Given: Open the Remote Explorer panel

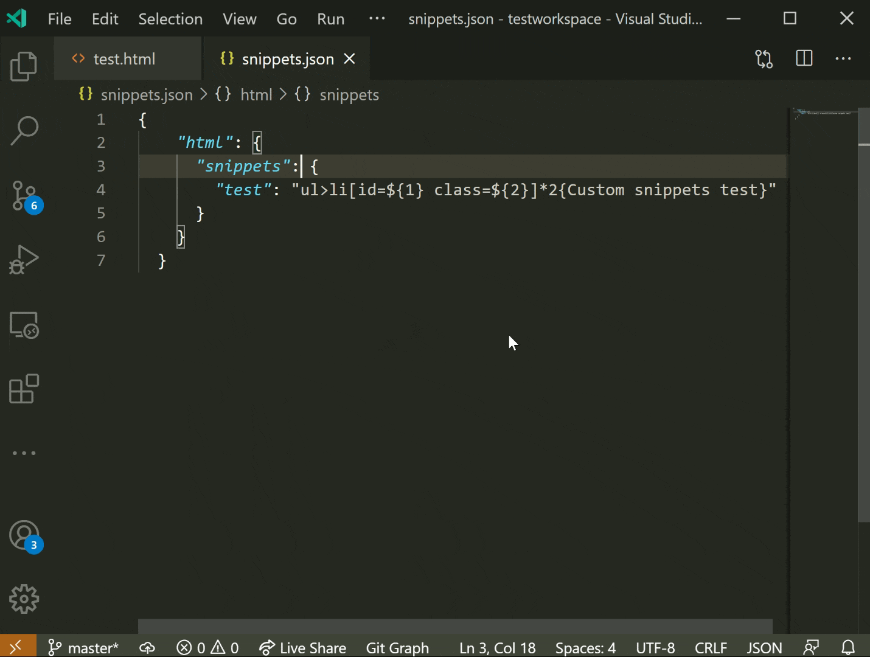Looking at the screenshot, I should coord(24,325).
